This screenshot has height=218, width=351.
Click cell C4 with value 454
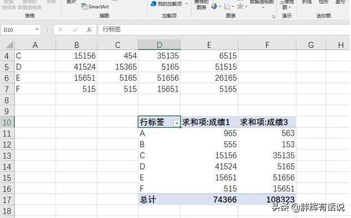click(118, 55)
